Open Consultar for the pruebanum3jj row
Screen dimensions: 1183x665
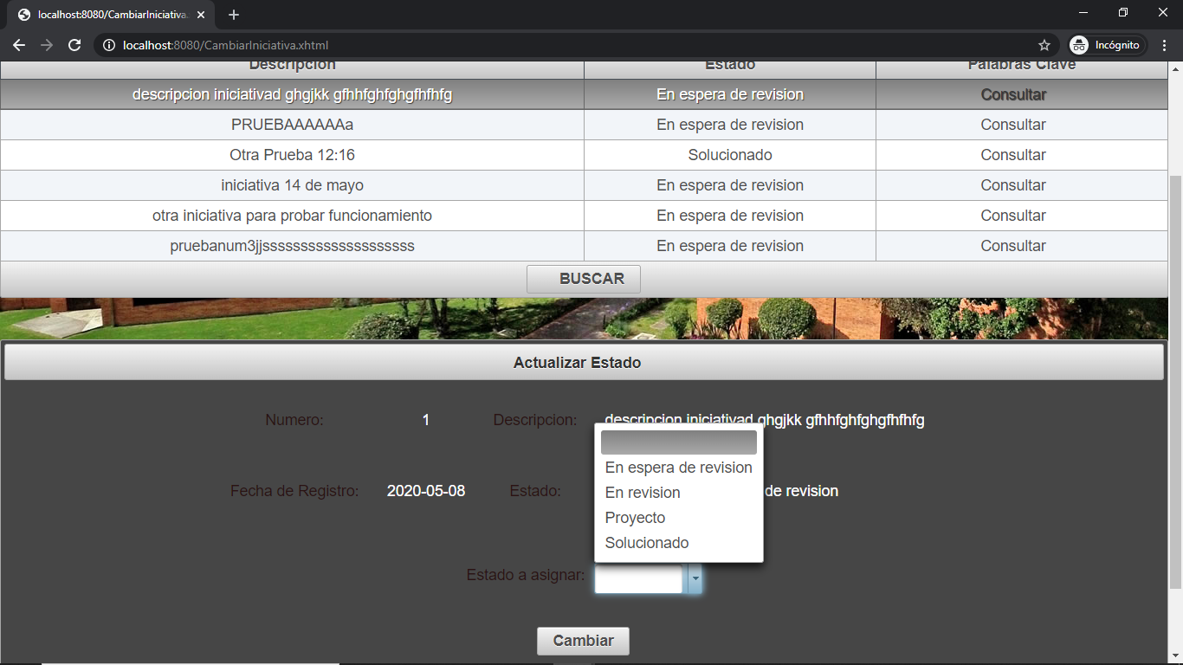(x=1013, y=246)
